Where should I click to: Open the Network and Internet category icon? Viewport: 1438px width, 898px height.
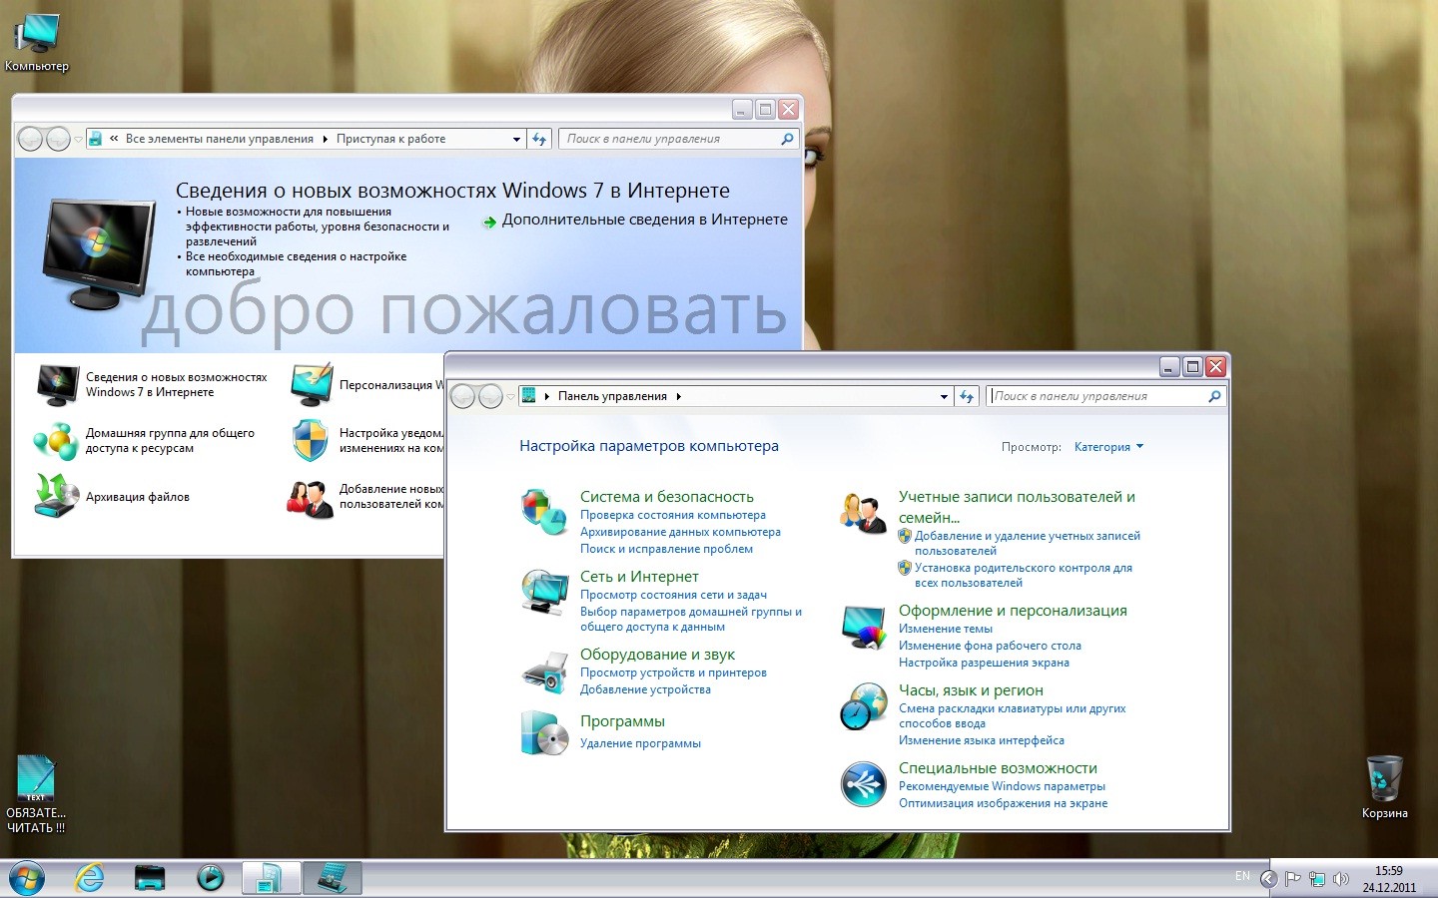(544, 592)
